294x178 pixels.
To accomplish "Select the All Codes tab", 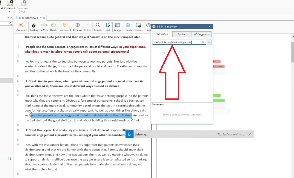I will pos(162,34).
